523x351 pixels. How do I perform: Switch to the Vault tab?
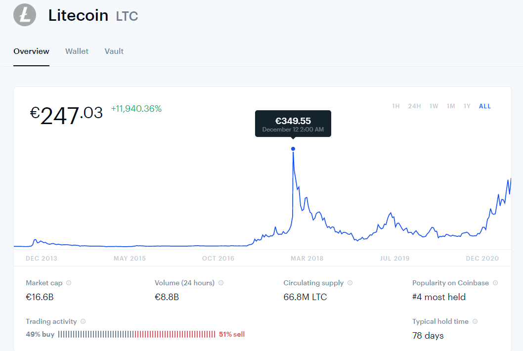point(114,51)
